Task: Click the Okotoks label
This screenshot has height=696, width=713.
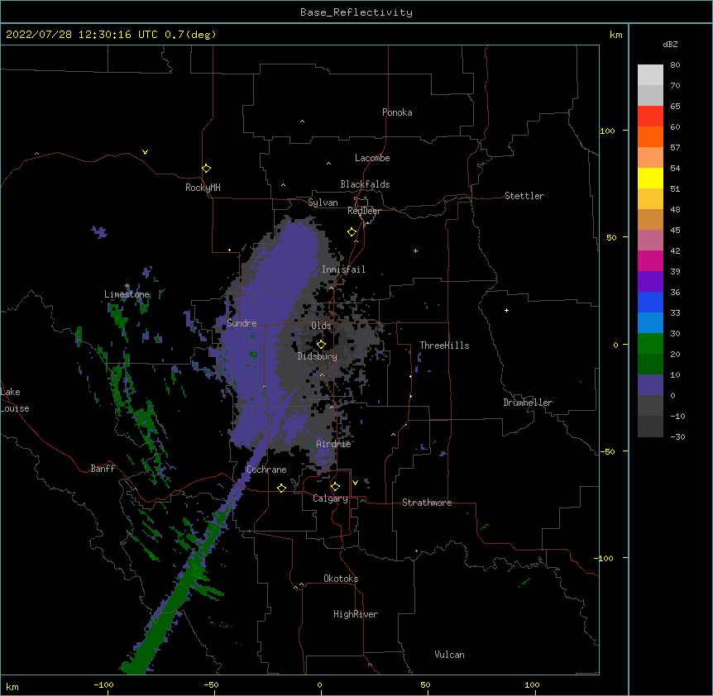Action: pos(341,579)
